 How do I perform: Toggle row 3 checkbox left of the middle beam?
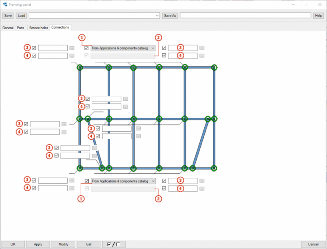(26, 124)
